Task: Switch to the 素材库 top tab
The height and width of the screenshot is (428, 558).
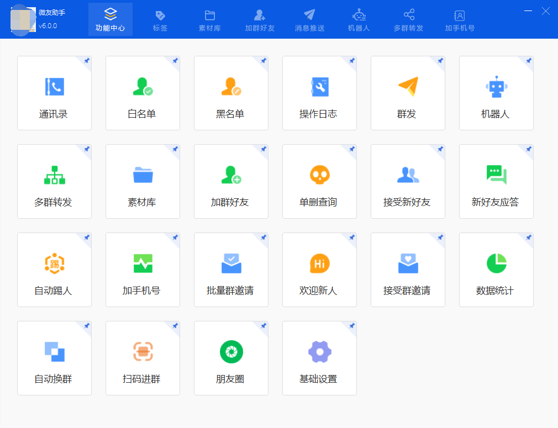Action: [x=210, y=19]
